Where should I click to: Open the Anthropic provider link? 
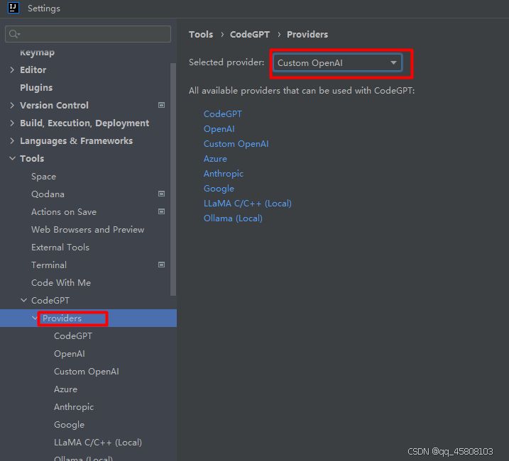point(224,174)
